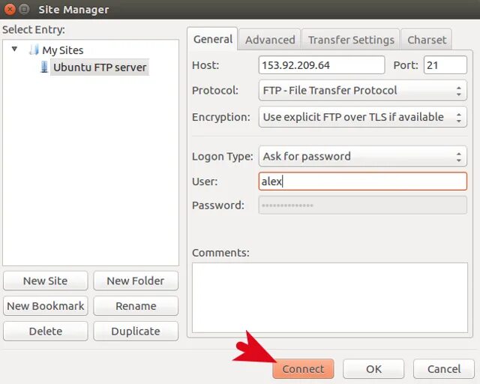Click the Port: label
480x384 pixels.
(406, 65)
